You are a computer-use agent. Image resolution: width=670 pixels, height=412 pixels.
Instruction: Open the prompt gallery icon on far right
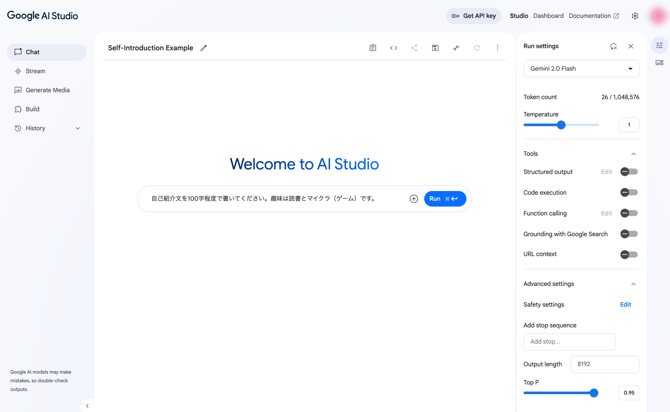pyautogui.click(x=659, y=63)
